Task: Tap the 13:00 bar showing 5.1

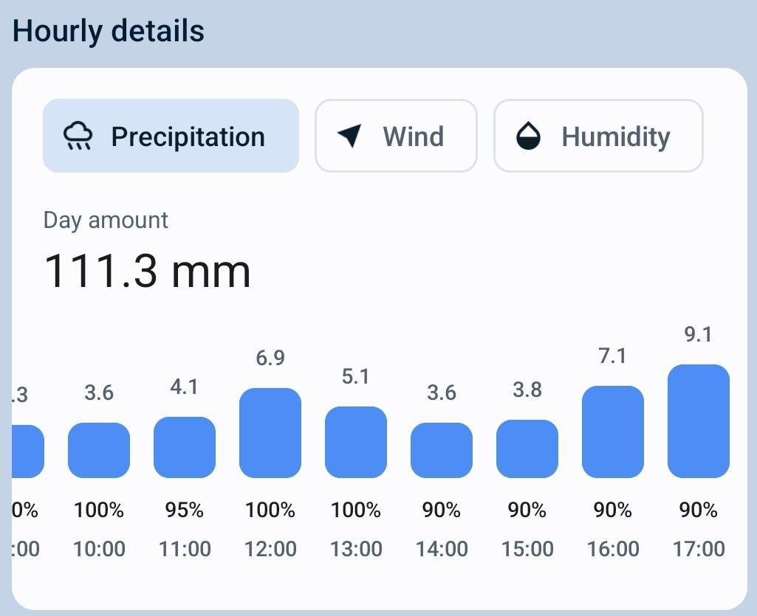Action: click(x=356, y=442)
